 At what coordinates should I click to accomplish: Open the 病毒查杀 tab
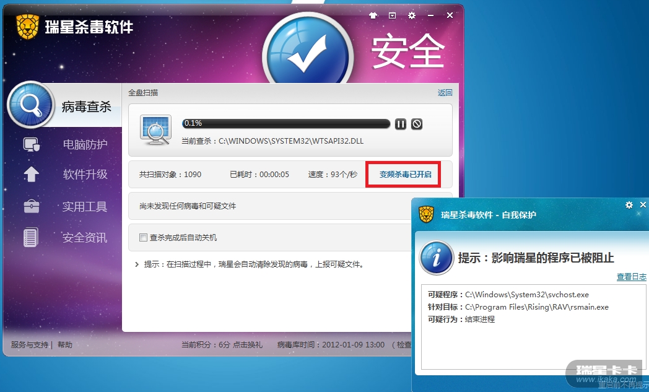coord(87,107)
